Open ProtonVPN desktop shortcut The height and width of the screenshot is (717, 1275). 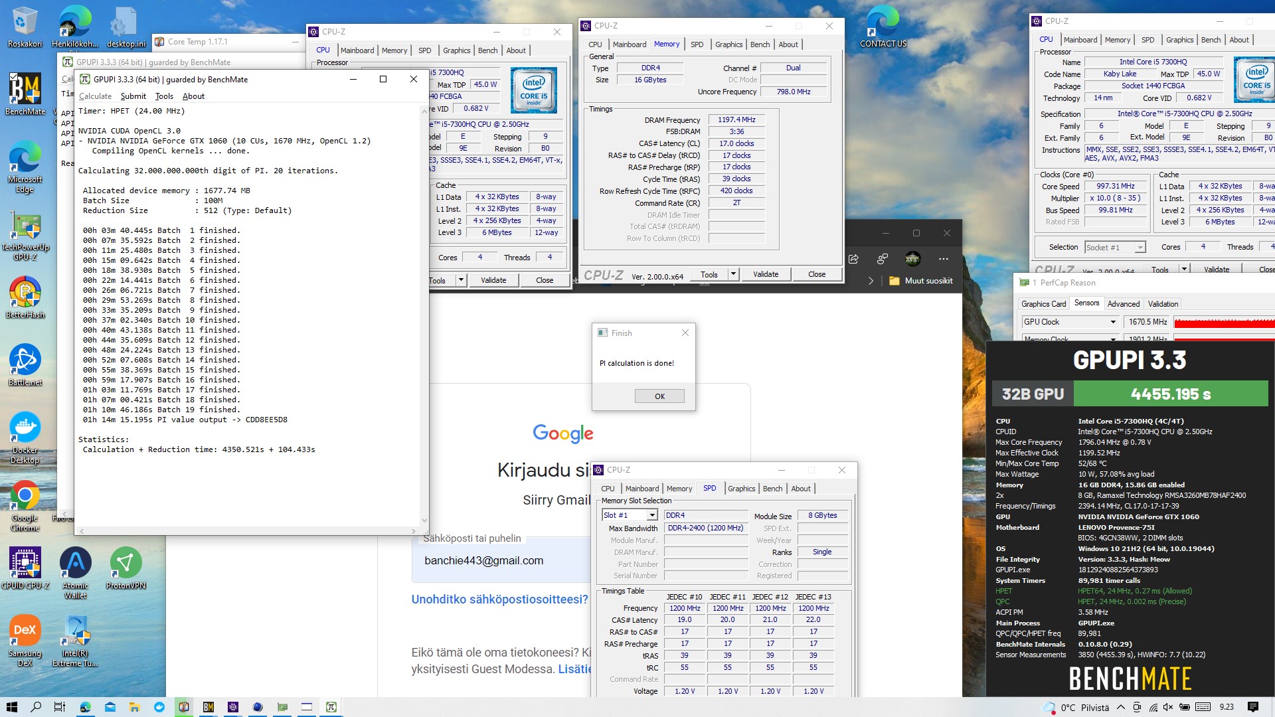point(126,568)
